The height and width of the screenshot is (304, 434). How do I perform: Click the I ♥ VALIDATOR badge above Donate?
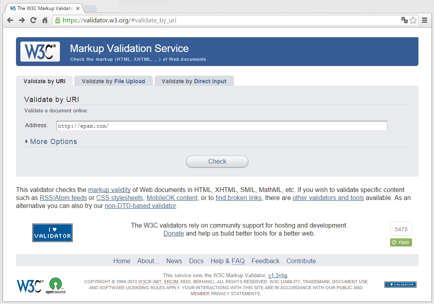click(x=52, y=232)
